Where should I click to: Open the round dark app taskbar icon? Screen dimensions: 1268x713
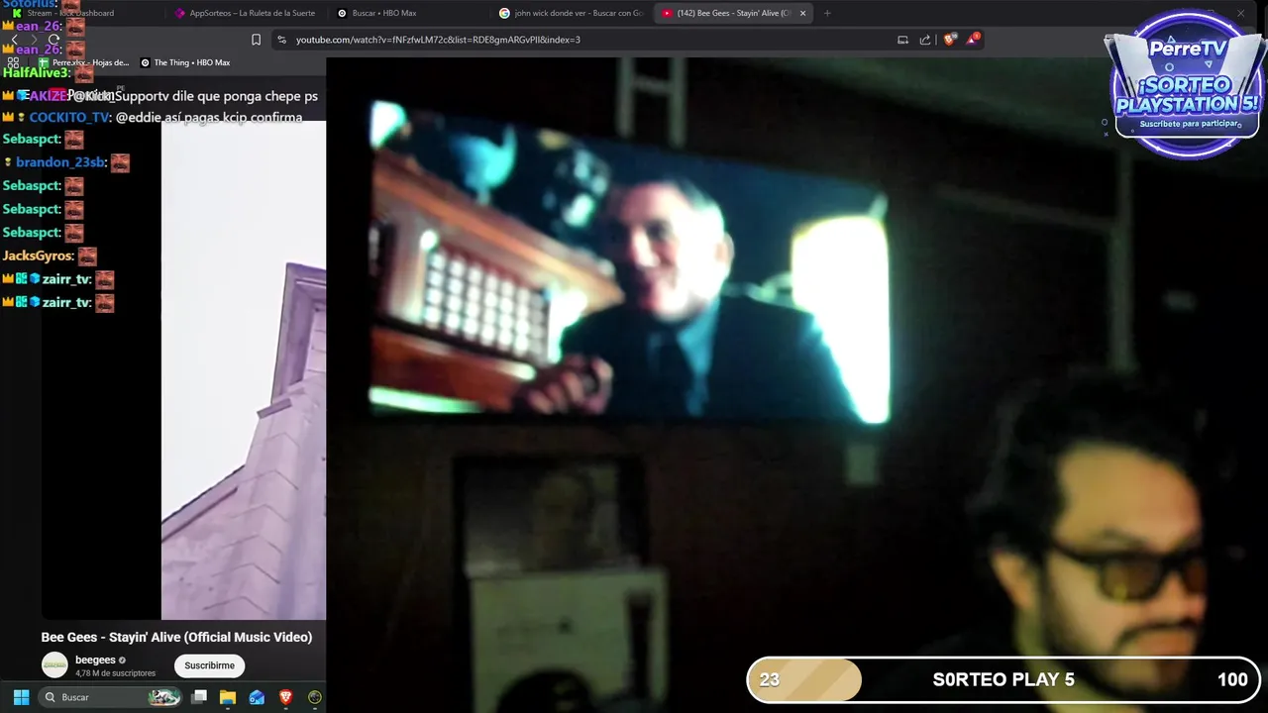(314, 697)
